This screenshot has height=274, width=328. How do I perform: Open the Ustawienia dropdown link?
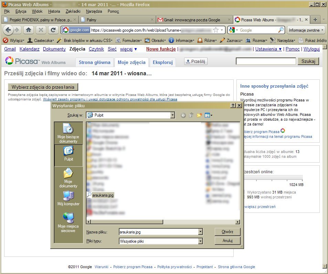tap(268, 49)
